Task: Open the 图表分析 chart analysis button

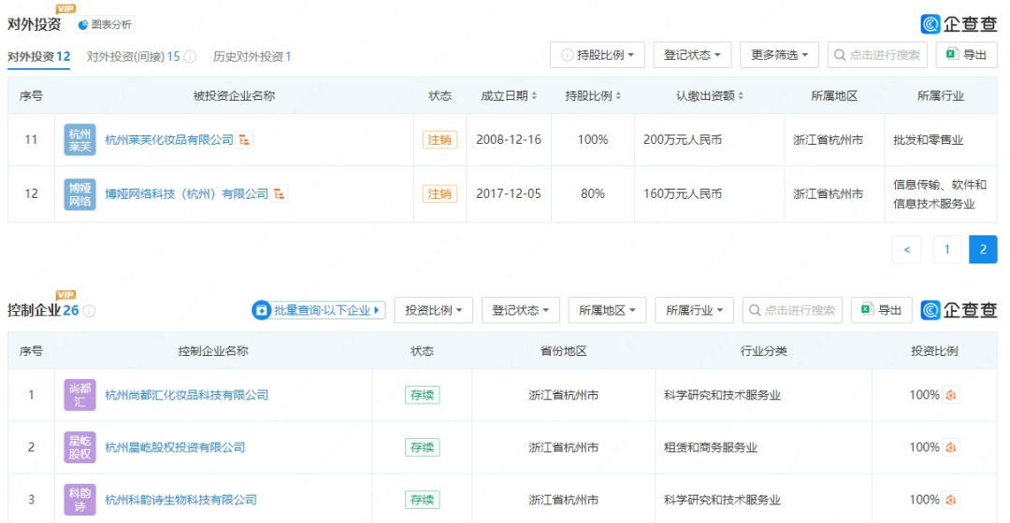Action: [105, 24]
